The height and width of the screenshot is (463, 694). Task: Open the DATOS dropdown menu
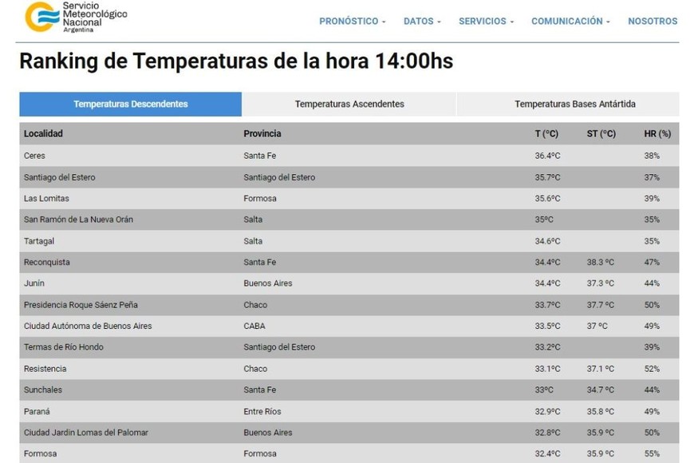click(422, 22)
